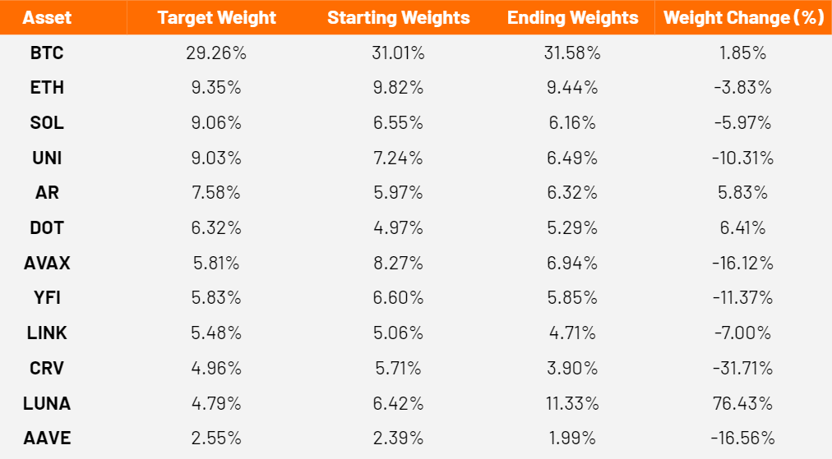832x459 pixels.
Task: Select CRV's -31.71% weight change cell
Action: 743,368
